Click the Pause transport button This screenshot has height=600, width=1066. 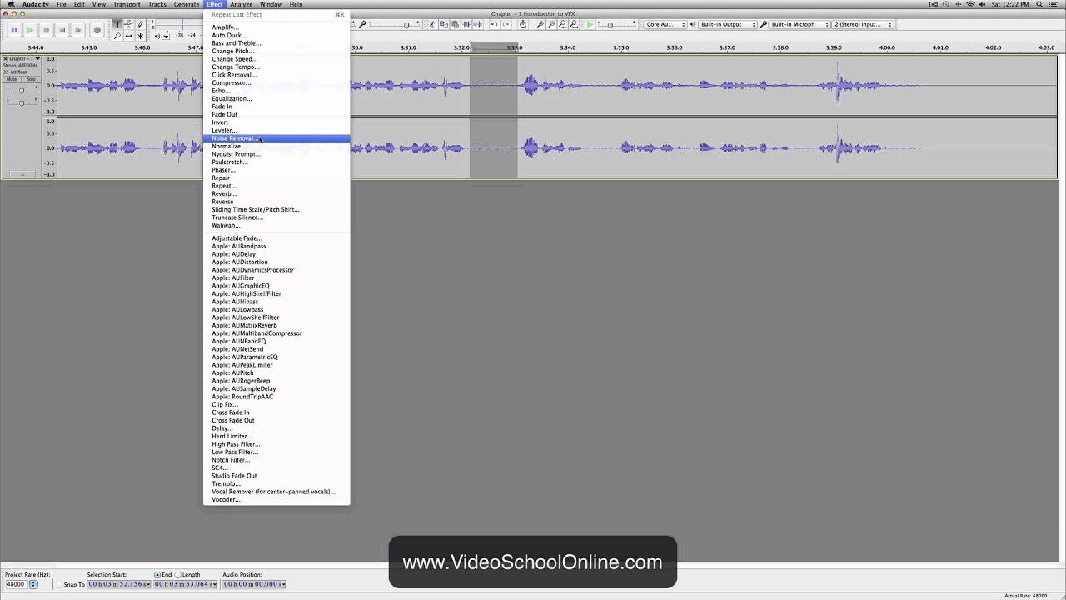pyautogui.click(x=14, y=30)
